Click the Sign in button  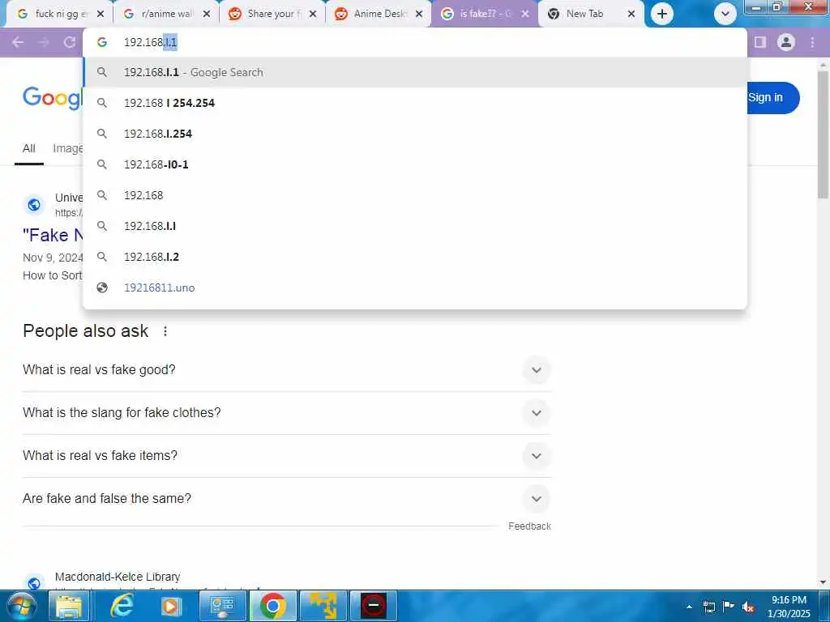pos(773,98)
